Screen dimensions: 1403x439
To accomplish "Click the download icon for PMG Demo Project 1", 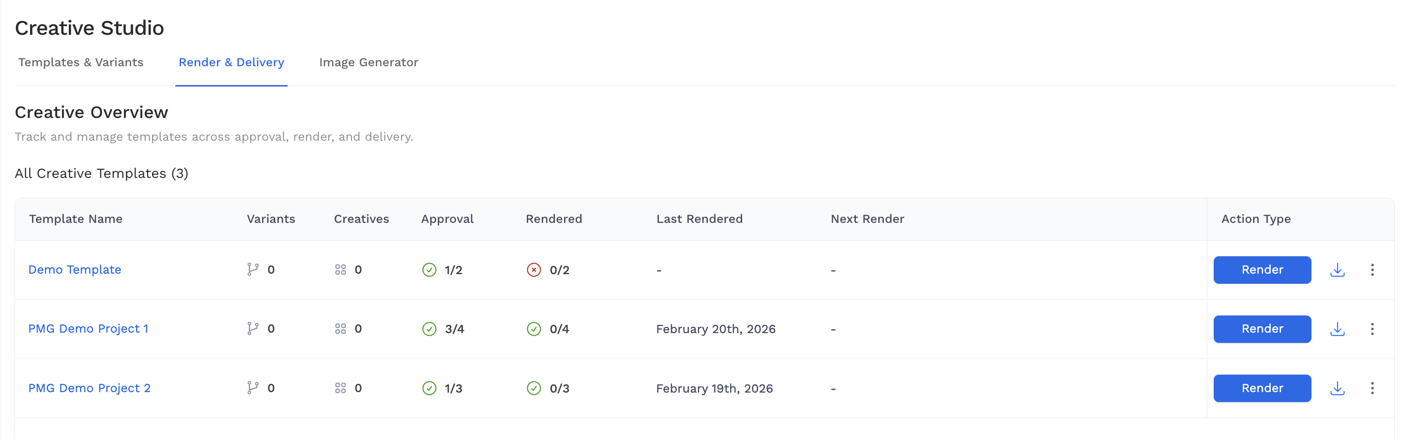I will 1338,329.
